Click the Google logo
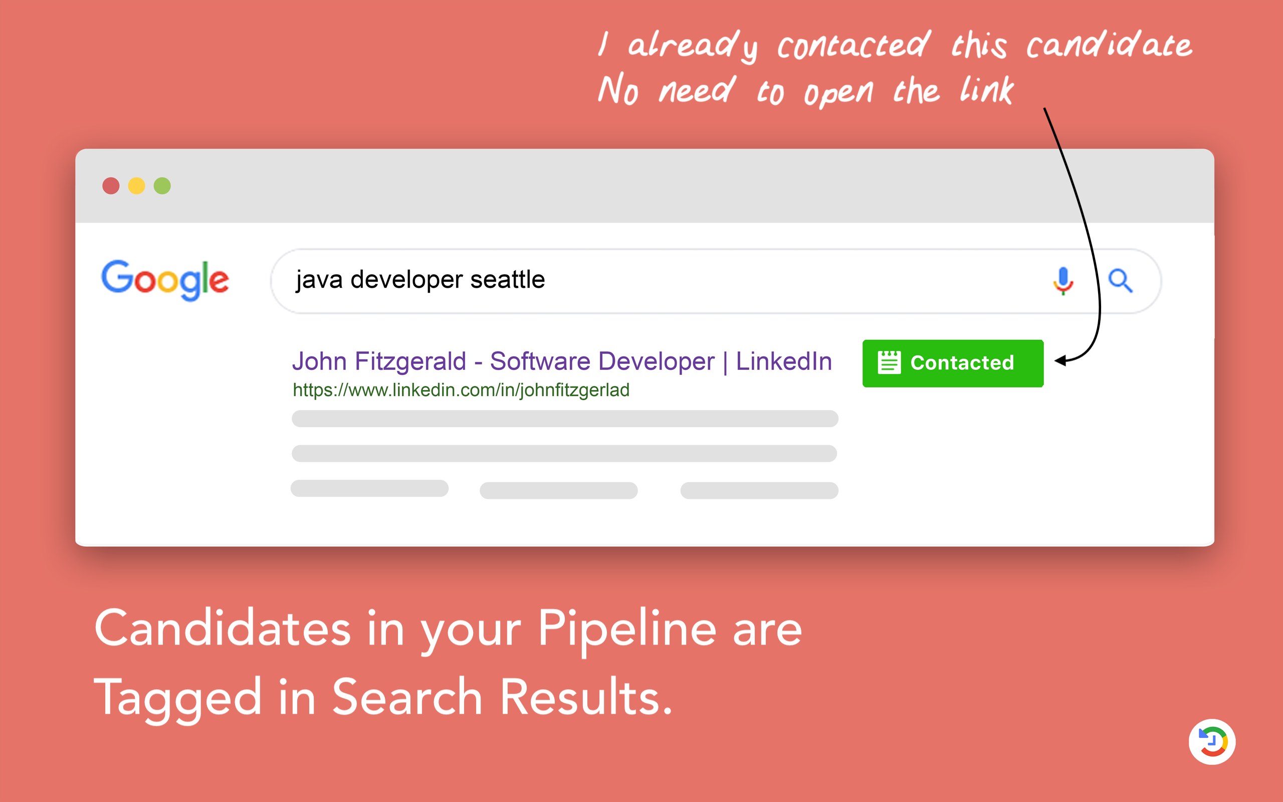1283x802 pixels. [x=165, y=280]
